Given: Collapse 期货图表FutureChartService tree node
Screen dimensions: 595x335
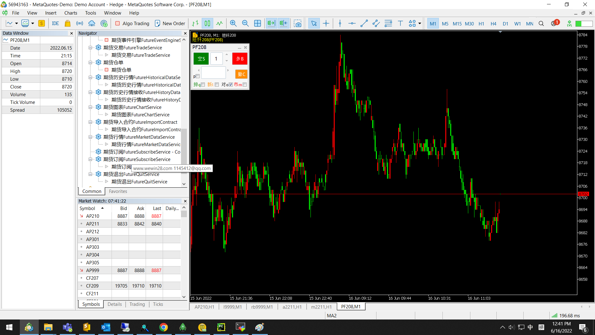Looking at the screenshot, I should (x=90, y=107).
